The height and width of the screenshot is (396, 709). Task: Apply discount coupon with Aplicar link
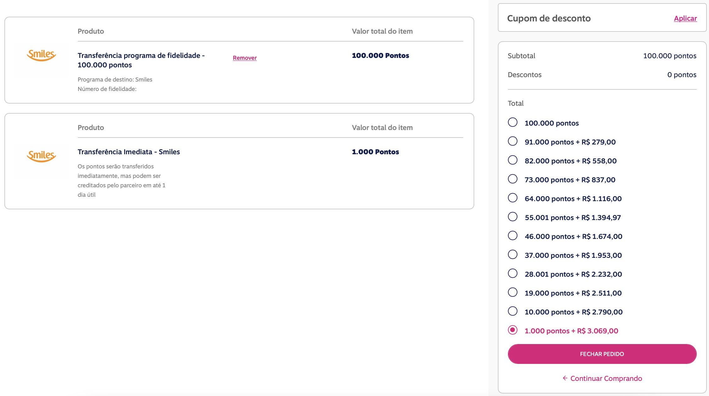[x=685, y=18]
